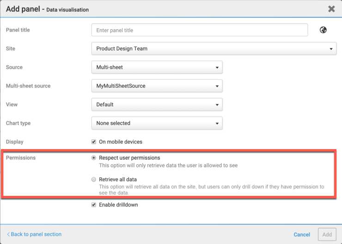
Task: Click the Multi-sheet source caret arrow
Action: coord(217,86)
